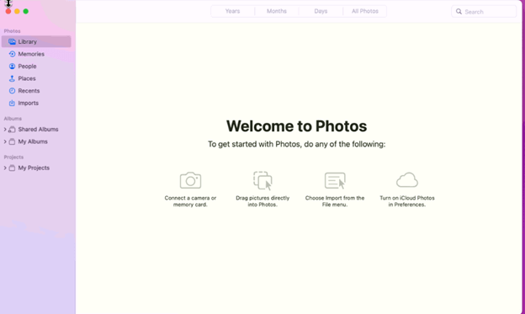Click the Shared Albums folder icon
Viewport: 525px width, 314px height.
click(12, 130)
